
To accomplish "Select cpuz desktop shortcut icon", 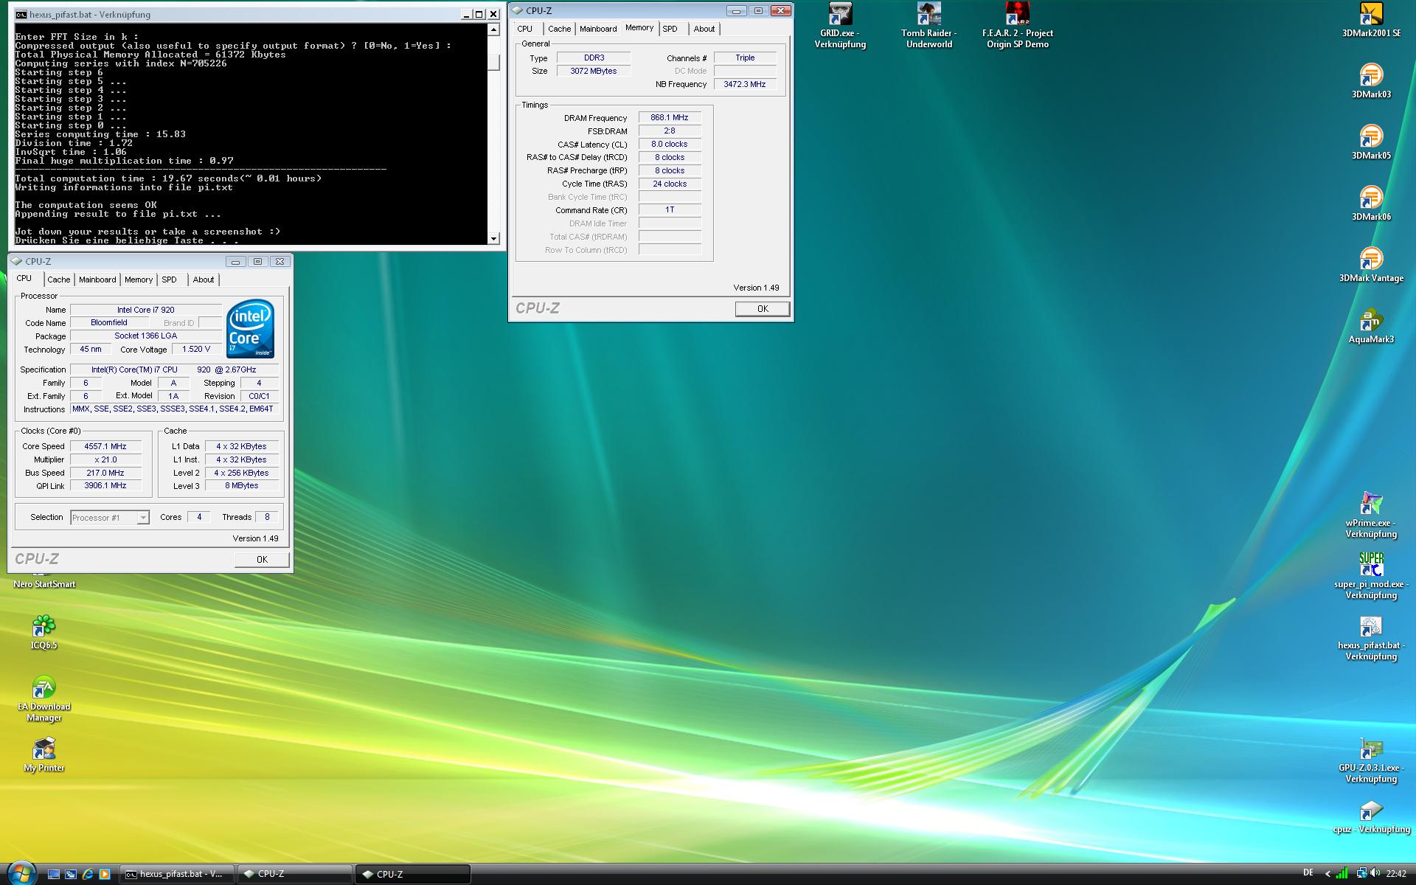I will [1371, 817].
